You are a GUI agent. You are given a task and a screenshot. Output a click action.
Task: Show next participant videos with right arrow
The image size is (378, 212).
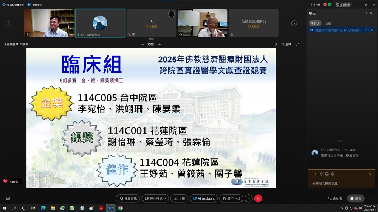pos(294,23)
